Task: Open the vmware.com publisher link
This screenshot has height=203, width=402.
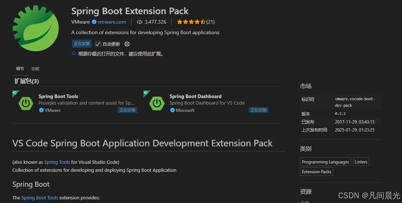Action: coord(112,22)
